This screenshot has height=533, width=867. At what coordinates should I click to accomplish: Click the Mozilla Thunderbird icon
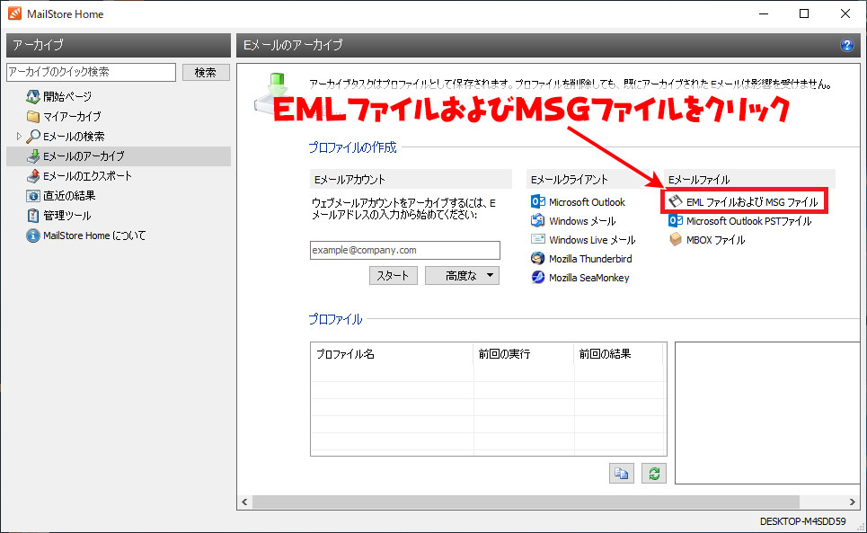pos(537,258)
